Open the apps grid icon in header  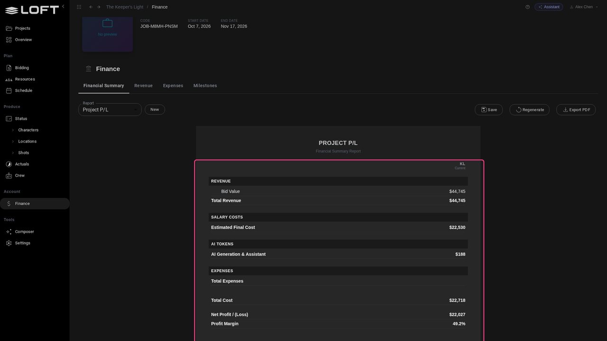coord(79,7)
